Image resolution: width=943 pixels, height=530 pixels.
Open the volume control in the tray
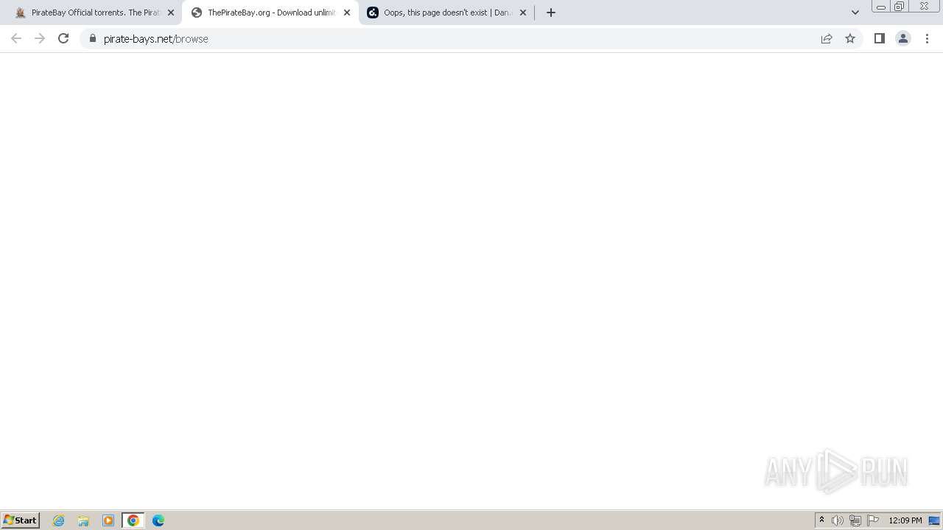(x=838, y=520)
